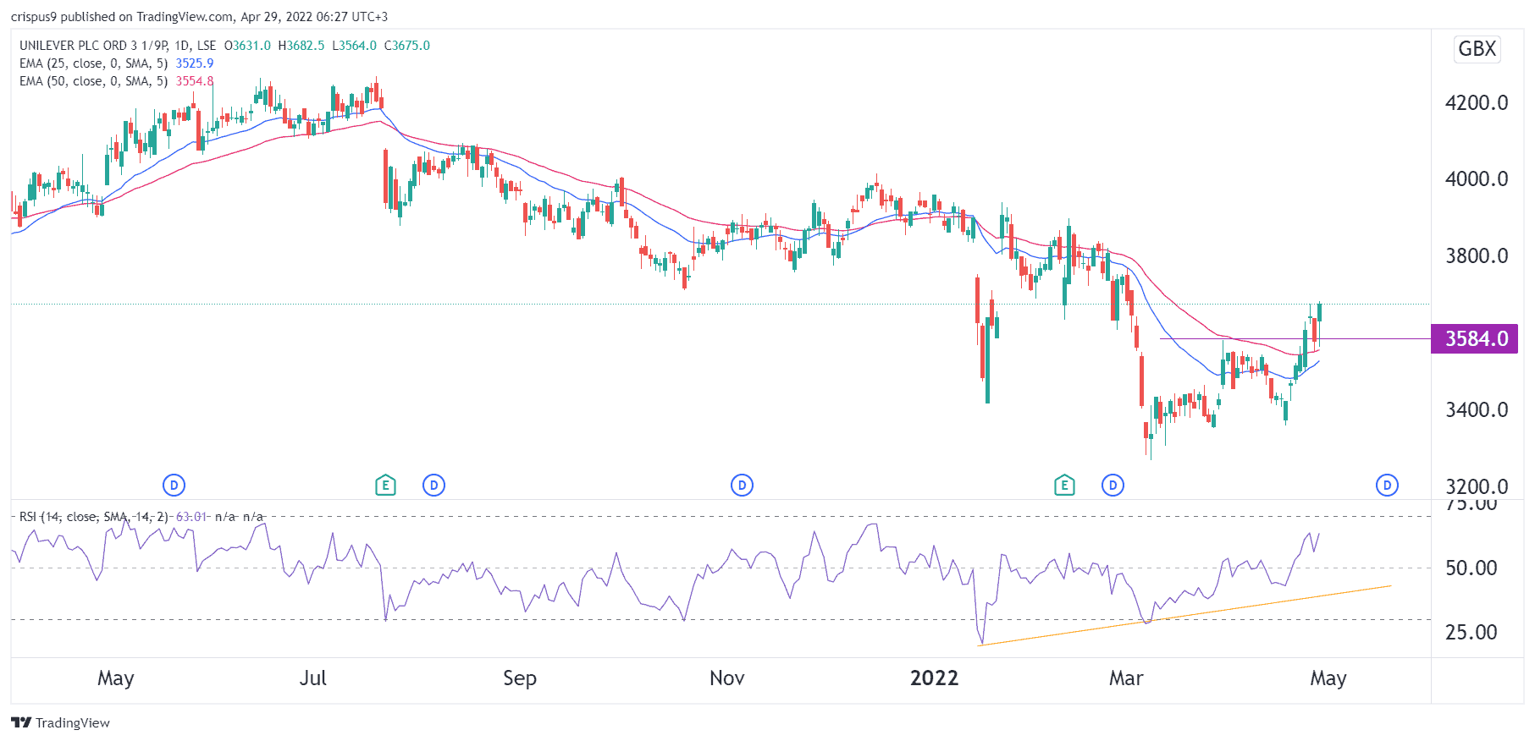
Task: Click the Jul label on time axis
Action: point(313,678)
